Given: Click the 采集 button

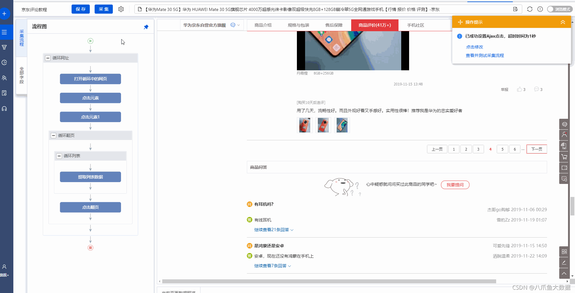Looking at the screenshot, I should coord(104,9).
